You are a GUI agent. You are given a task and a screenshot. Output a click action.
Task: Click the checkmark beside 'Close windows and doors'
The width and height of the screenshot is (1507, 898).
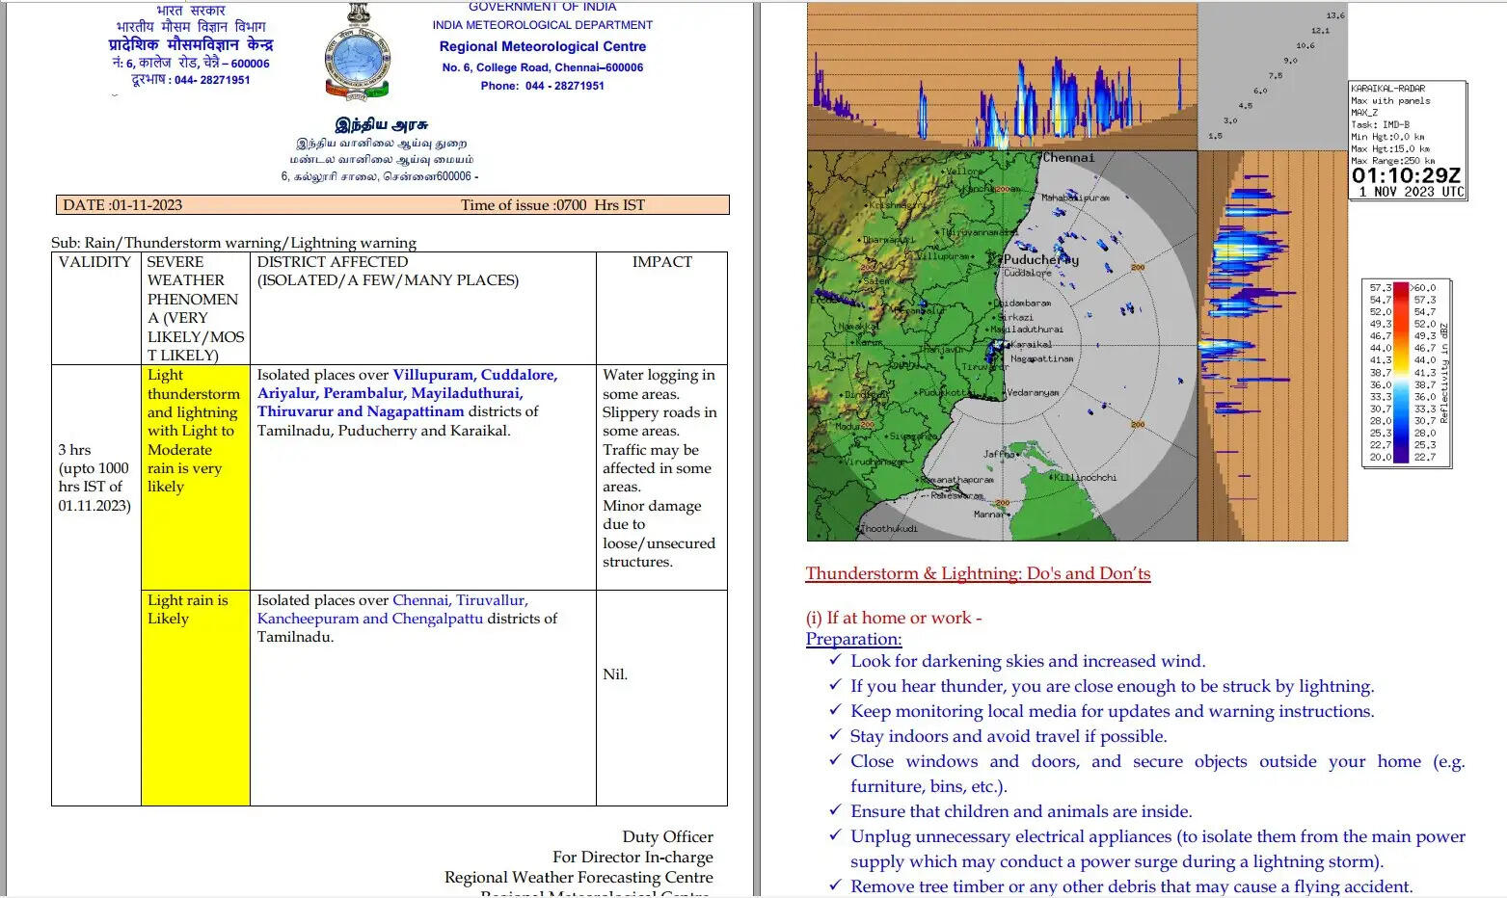[x=835, y=760]
